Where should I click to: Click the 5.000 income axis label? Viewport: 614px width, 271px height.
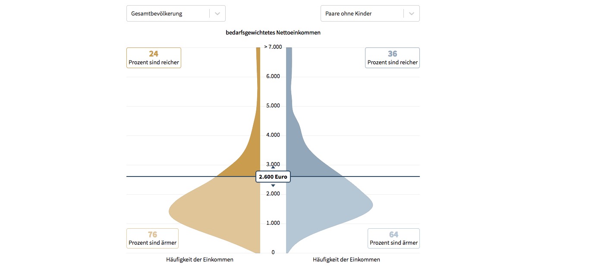(x=273, y=106)
